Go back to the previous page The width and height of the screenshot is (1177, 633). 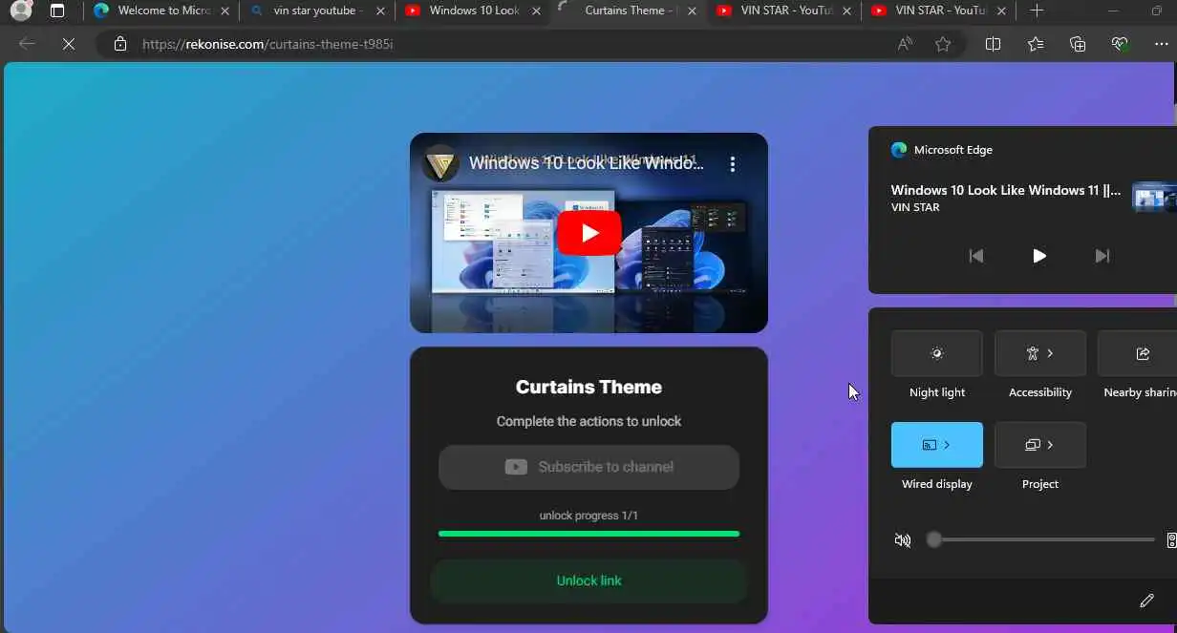coord(27,44)
